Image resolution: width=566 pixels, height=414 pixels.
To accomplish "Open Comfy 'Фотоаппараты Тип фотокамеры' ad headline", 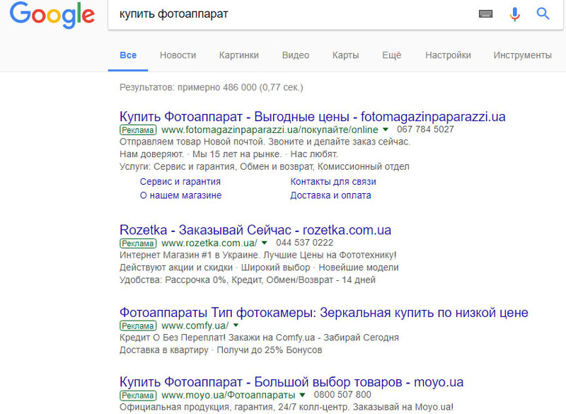I will coord(324,313).
